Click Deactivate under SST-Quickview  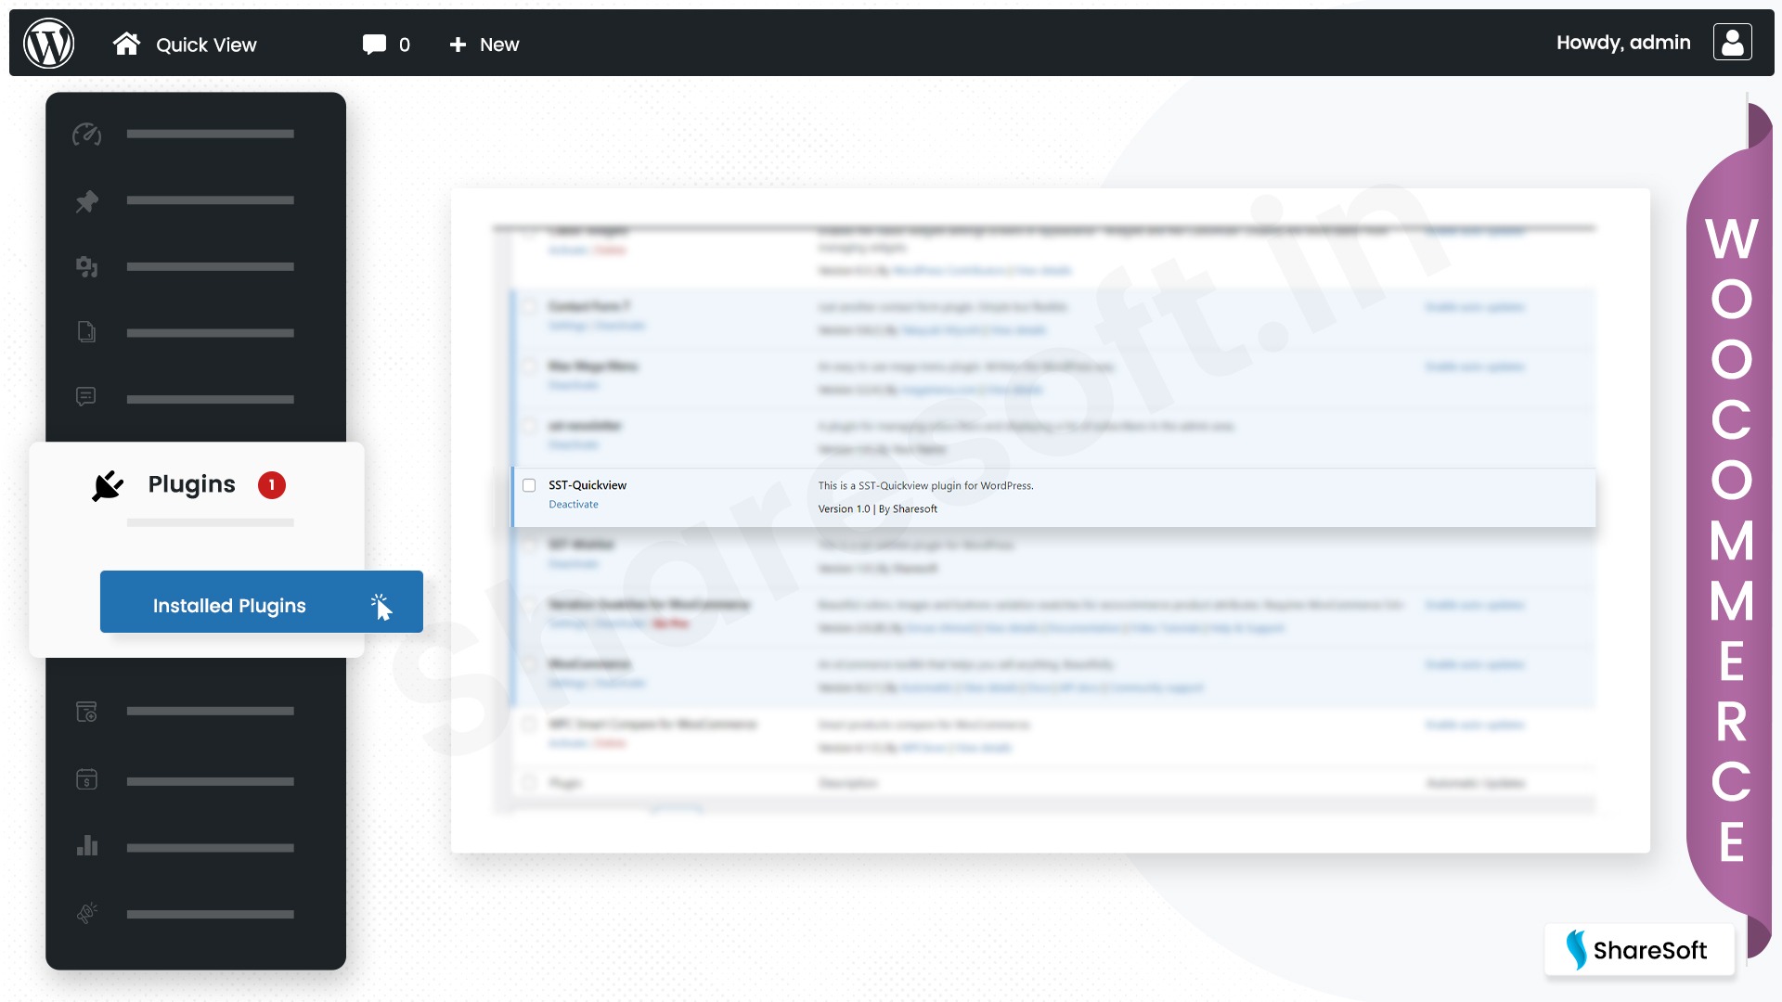[574, 505]
